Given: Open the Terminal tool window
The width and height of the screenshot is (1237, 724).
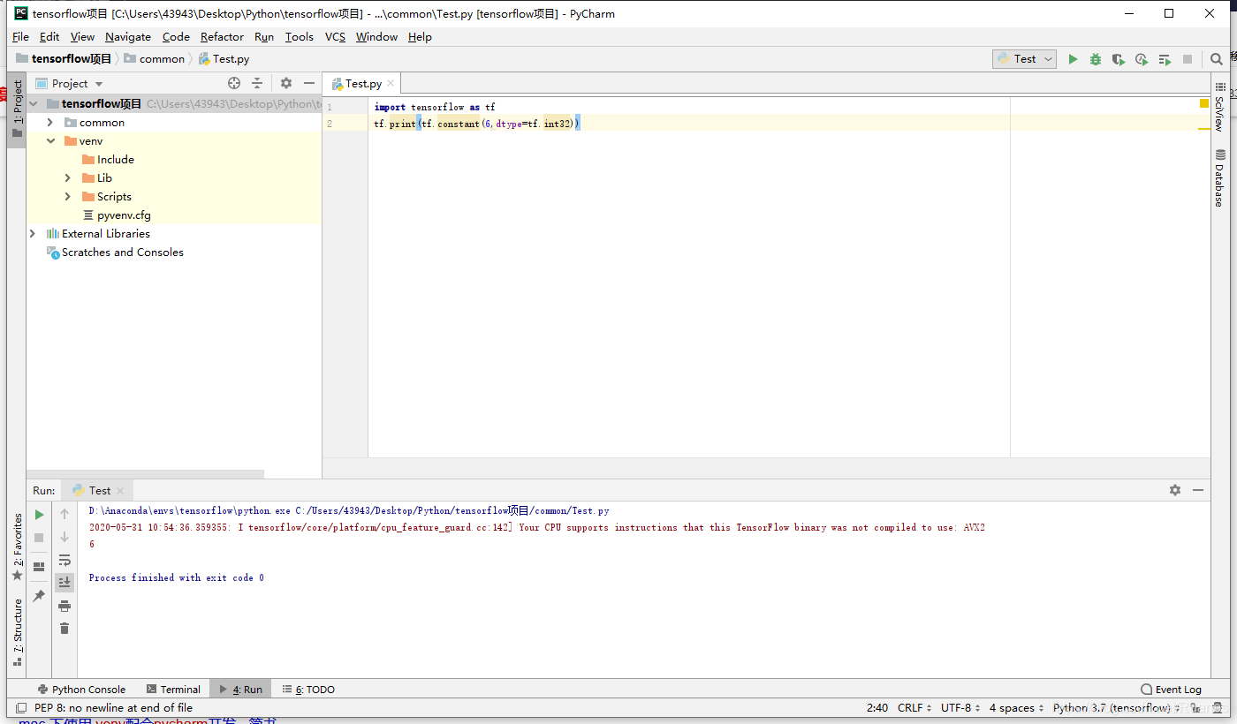Looking at the screenshot, I should point(174,690).
